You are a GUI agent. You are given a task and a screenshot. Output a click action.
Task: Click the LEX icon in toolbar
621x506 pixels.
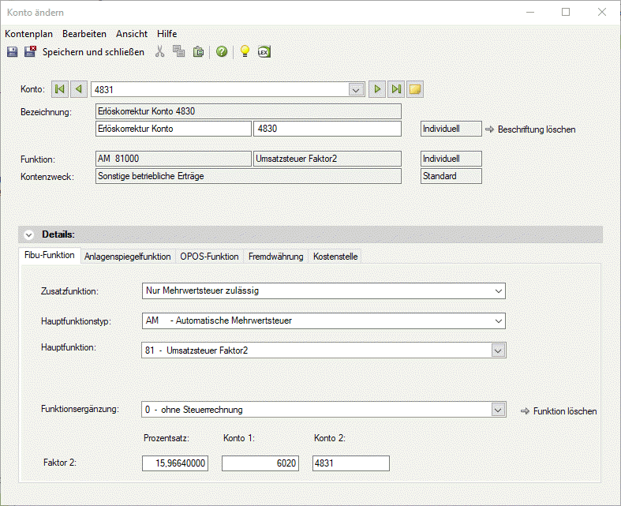tap(264, 52)
